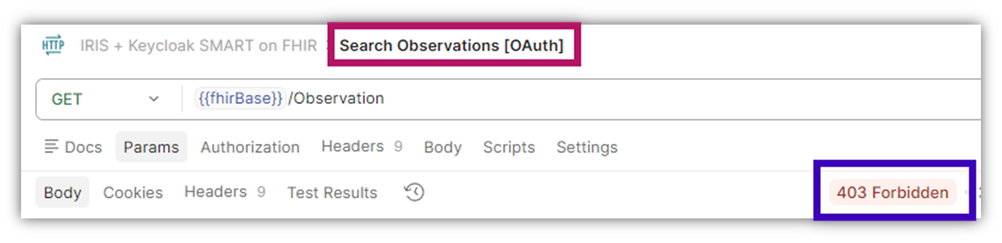Click the method dropdown chevron arrow
The width and height of the screenshot is (1002, 243).
point(154,99)
